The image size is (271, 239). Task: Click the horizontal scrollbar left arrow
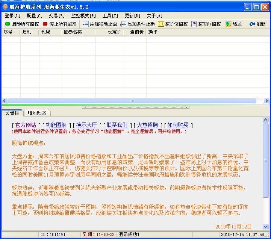pos(5,101)
